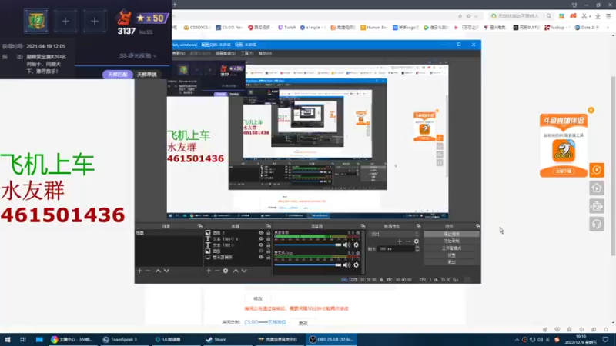Viewport: 616px width, 346px height.
Task: Add a new scene with the plus icon
Action: (139, 271)
